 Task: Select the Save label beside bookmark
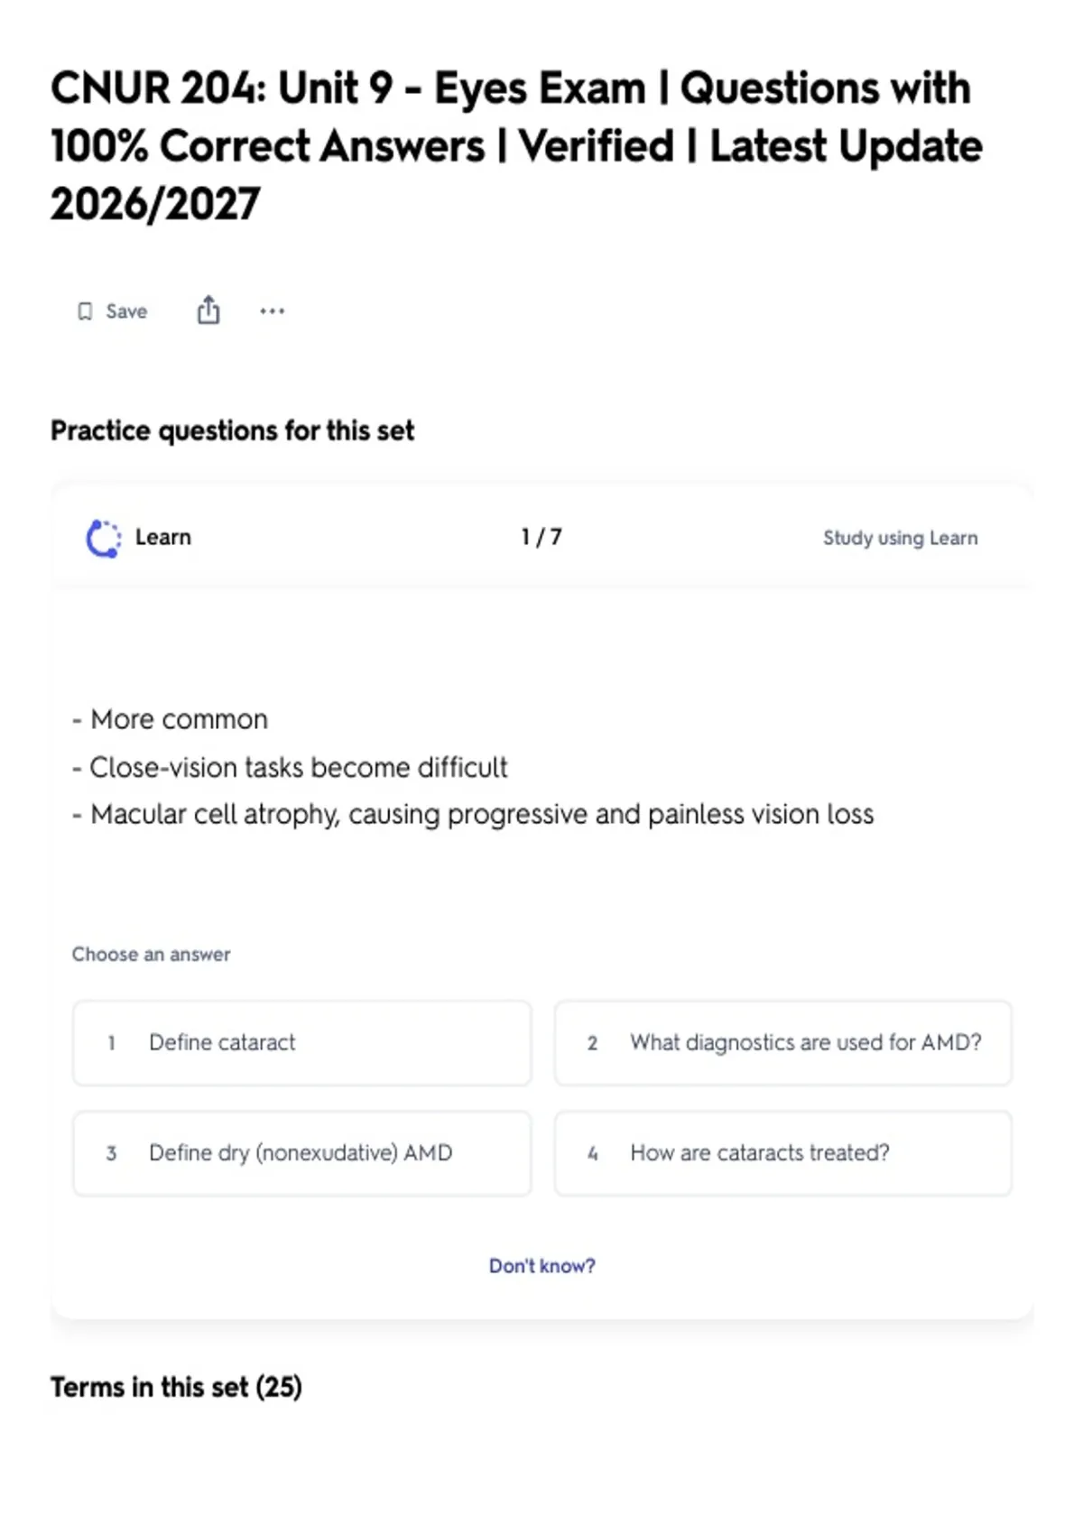click(x=126, y=311)
